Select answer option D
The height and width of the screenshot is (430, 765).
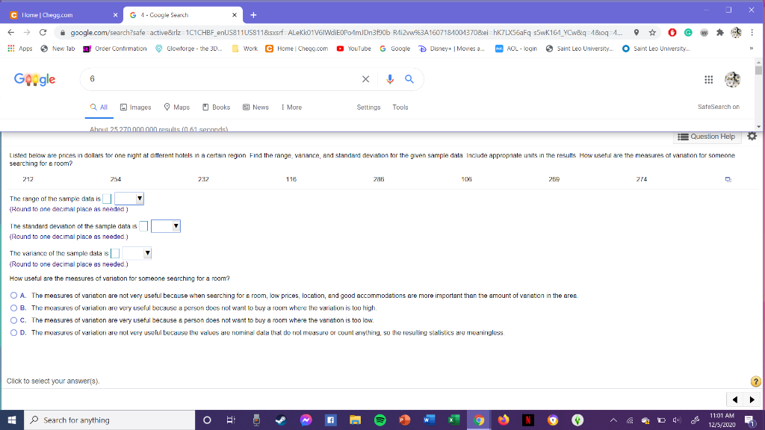pos(13,332)
